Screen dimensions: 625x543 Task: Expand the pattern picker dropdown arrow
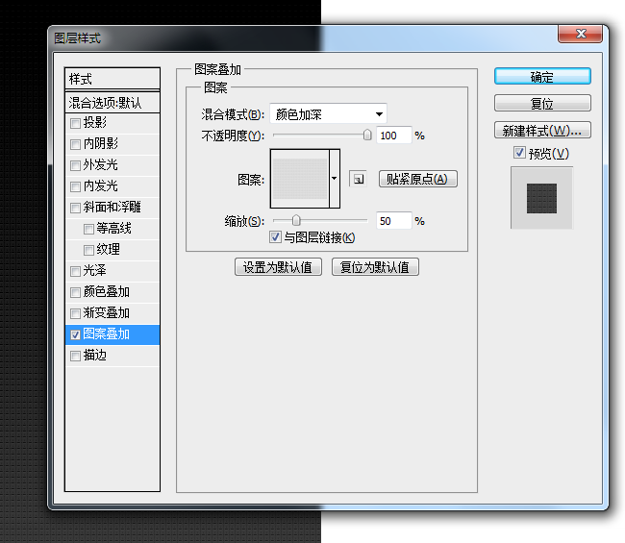[335, 179]
